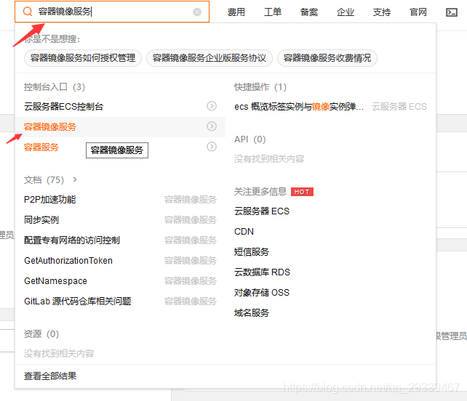Open GitLab 源代码仓库相关问题 document
The height and width of the screenshot is (401, 467).
pyautogui.click(x=77, y=301)
